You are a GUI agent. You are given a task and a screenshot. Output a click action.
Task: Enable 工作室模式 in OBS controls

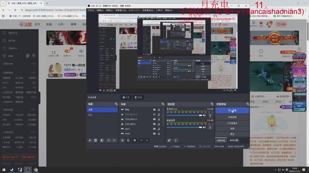[x=232, y=123]
